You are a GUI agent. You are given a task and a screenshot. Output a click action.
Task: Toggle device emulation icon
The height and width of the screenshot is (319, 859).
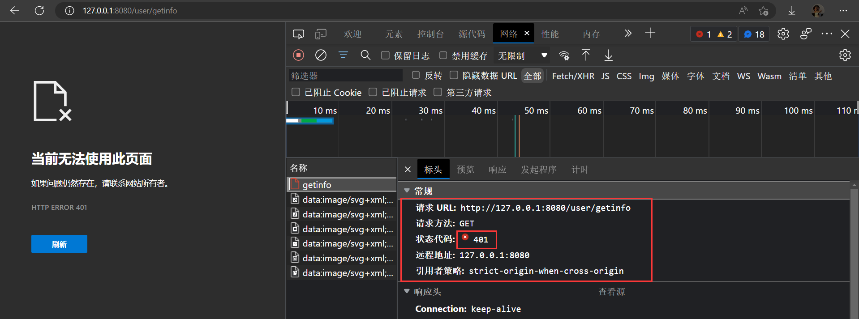(x=321, y=34)
